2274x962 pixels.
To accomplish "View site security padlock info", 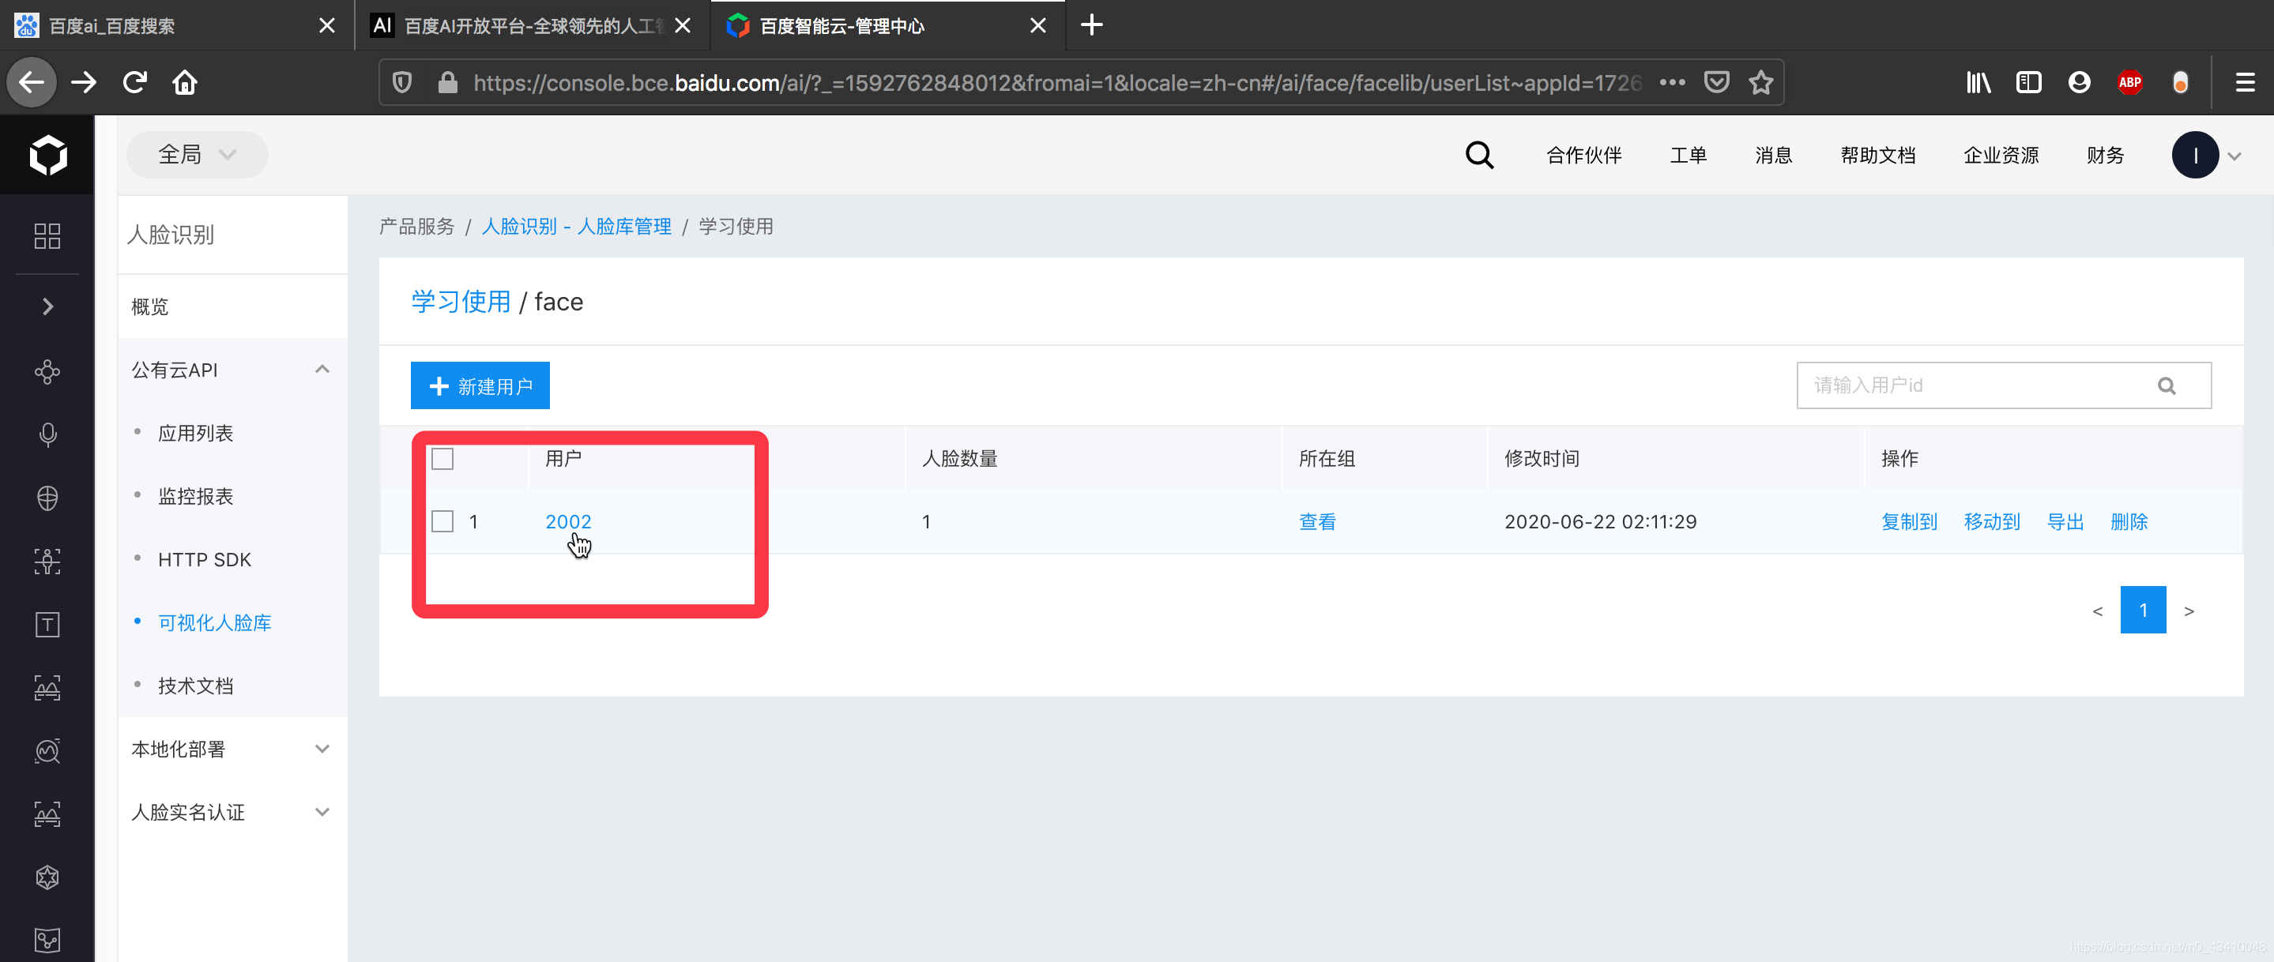I will pyautogui.click(x=447, y=82).
